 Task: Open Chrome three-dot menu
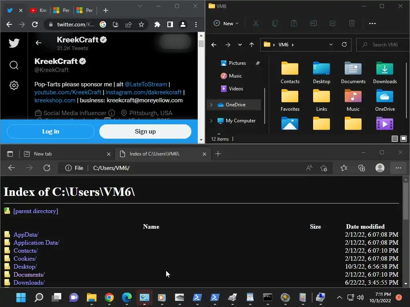(196, 24)
